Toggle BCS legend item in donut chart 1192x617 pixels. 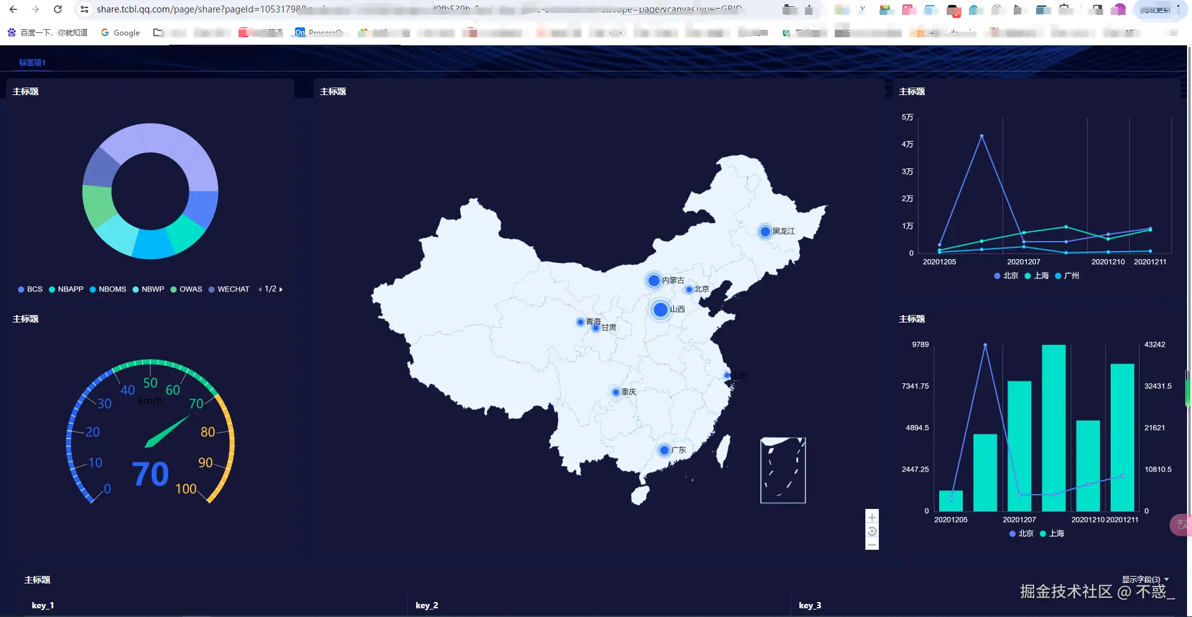(x=30, y=290)
